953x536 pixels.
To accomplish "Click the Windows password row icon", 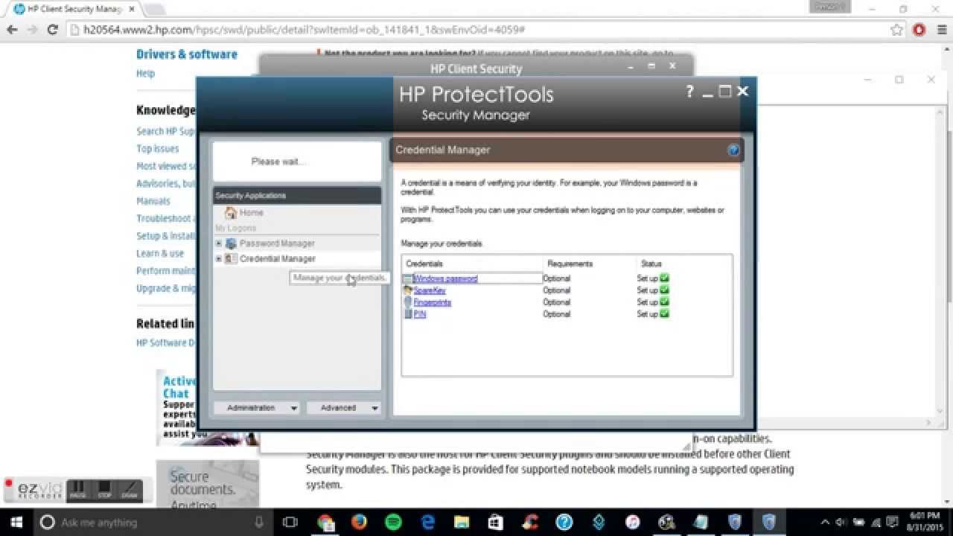I will [x=407, y=278].
